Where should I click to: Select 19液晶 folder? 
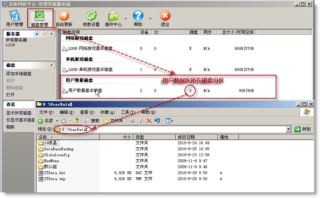point(48,143)
